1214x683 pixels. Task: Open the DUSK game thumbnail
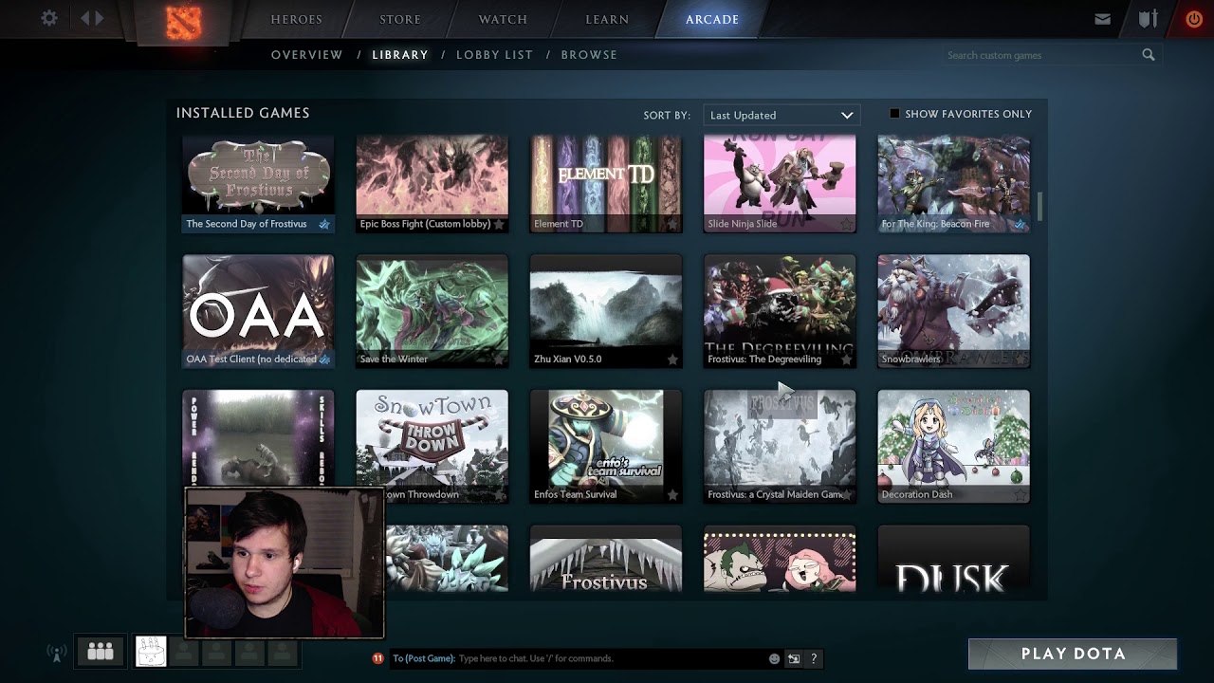(953, 559)
